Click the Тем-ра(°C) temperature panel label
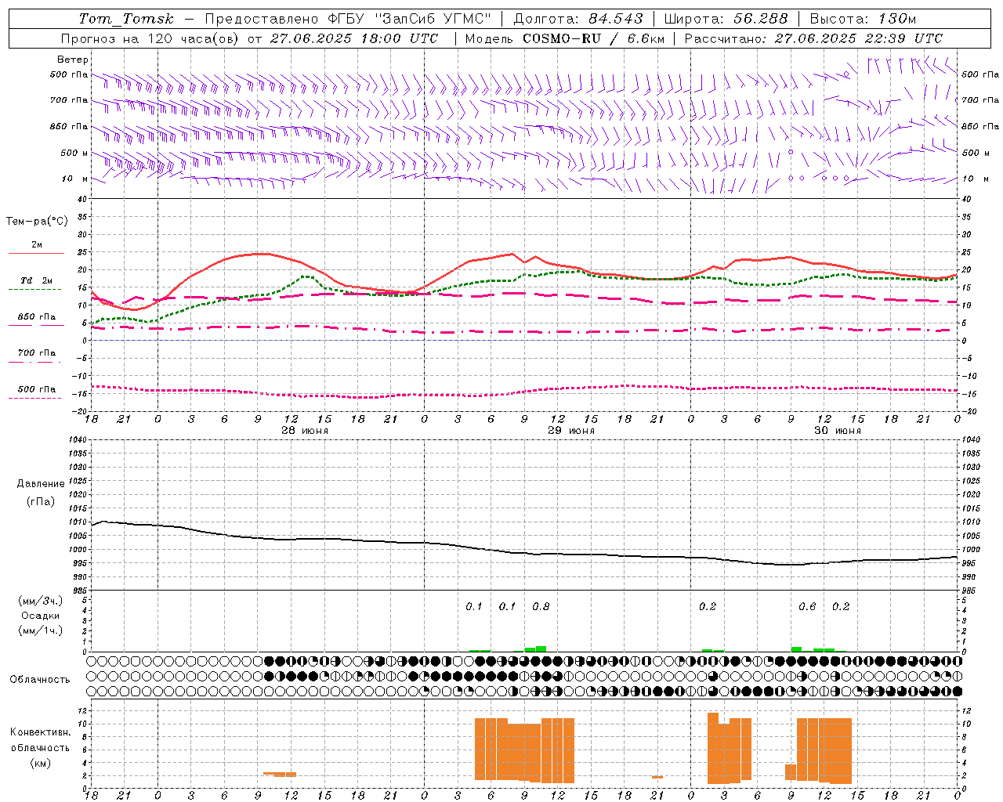This screenshot has width=1003, height=802. [x=37, y=222]
